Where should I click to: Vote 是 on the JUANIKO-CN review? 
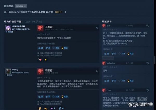click(x=41, y=48)
